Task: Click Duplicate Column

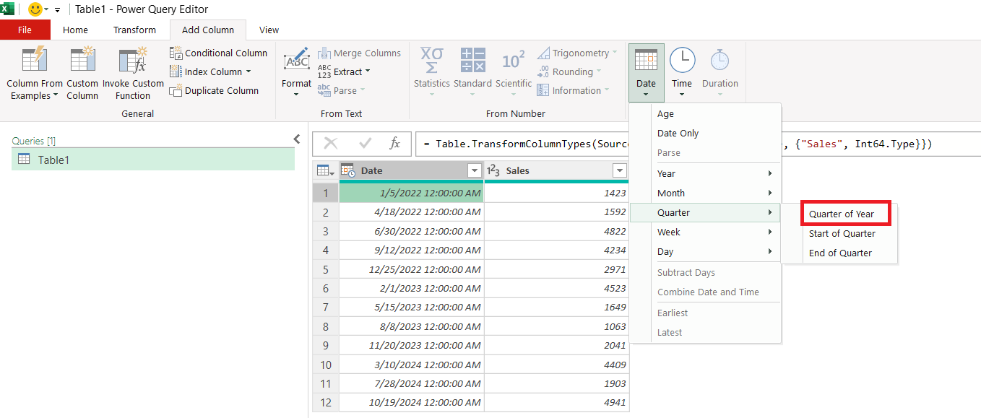Action: (214, 90)
